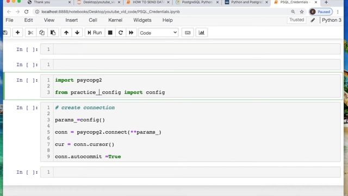Click the pencil edit mode icon
Screen dimensions: 348x196
[313, 20]
